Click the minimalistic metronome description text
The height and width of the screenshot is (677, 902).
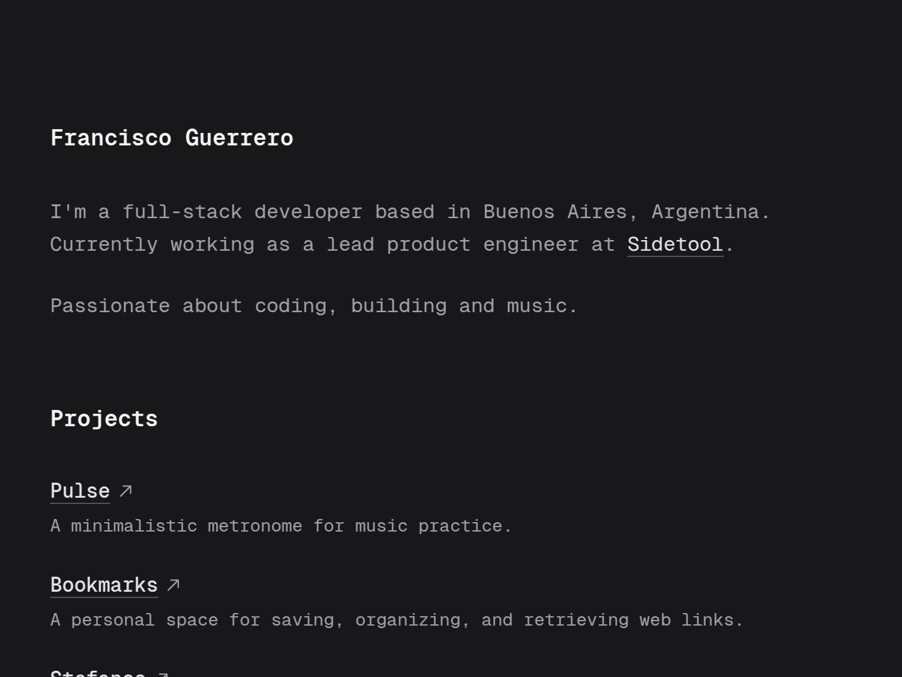click(281, 526)
